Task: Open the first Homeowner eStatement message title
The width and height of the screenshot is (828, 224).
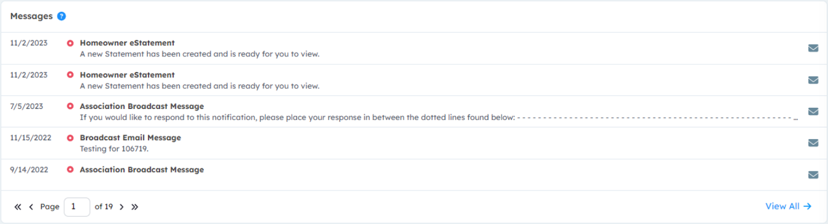Action: tap(127, 43)
